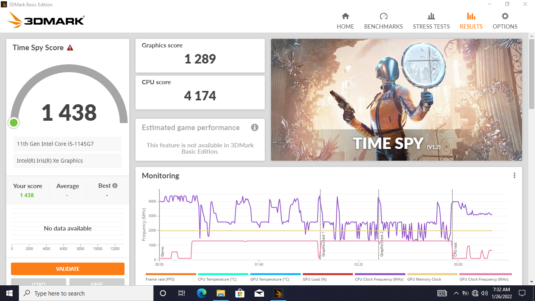
Task: Click the green dot on score gauge
Action: click(14, 123)
